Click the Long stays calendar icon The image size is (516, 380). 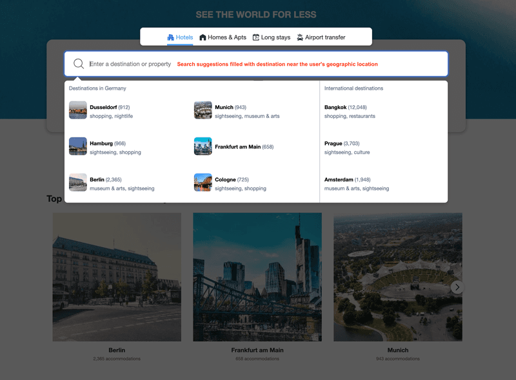pyautogui.click(x=256, y=37)
